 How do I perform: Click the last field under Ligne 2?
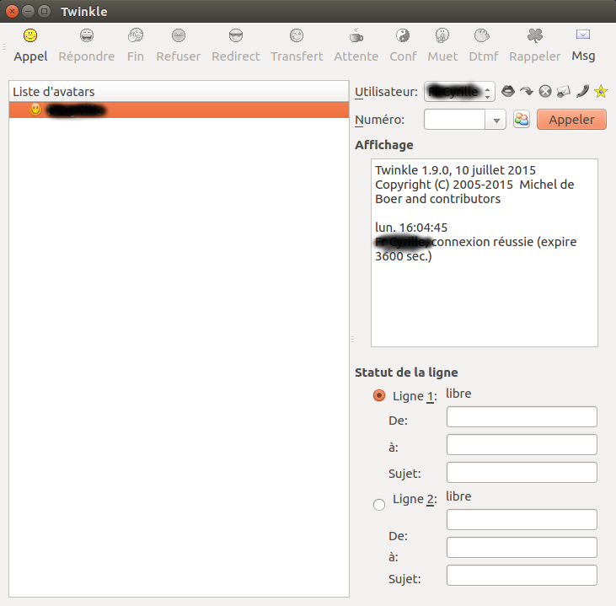pyautogui.click(x=522, y=576)
